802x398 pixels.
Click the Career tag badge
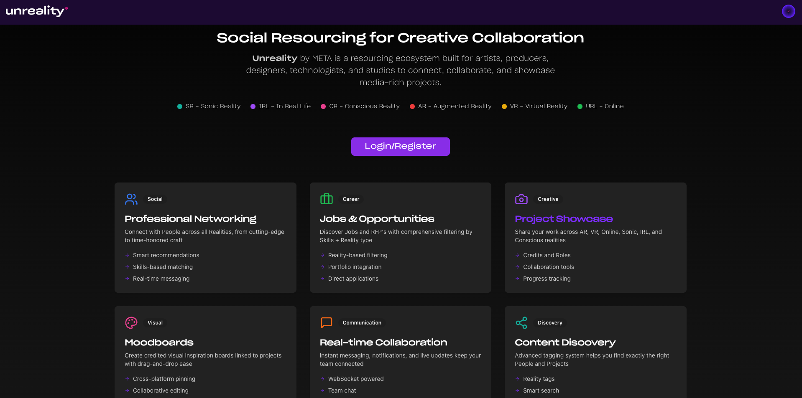(351, 199)
